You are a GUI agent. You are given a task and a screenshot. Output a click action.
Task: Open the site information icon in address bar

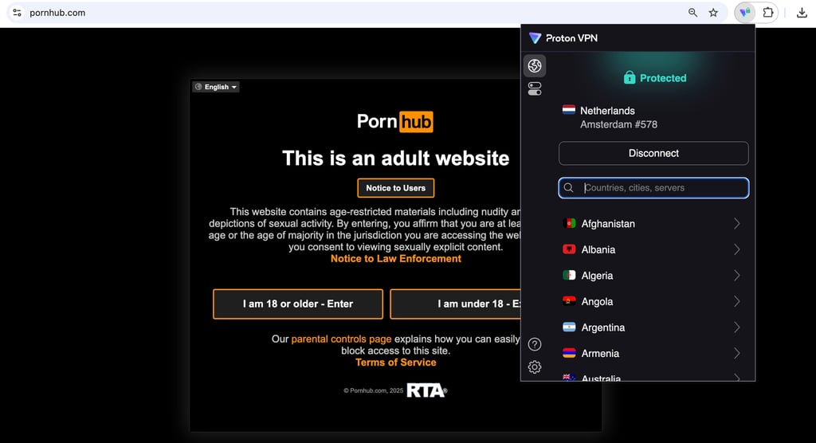tap(18, 13)
